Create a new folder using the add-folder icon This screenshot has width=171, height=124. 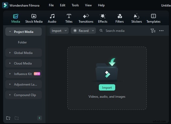[x=8, y=118]
